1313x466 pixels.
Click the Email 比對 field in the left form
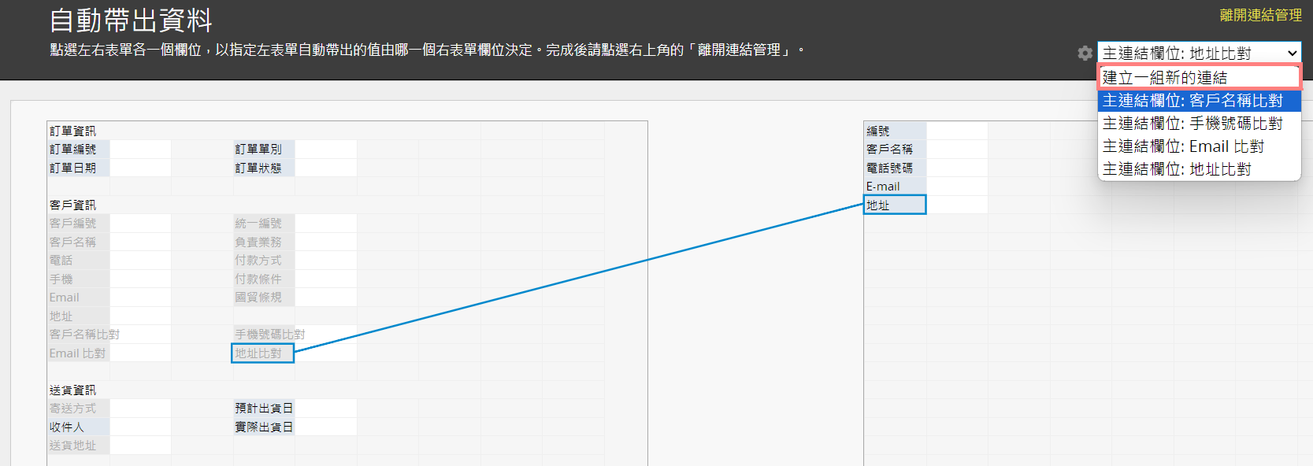coord(79,353)
